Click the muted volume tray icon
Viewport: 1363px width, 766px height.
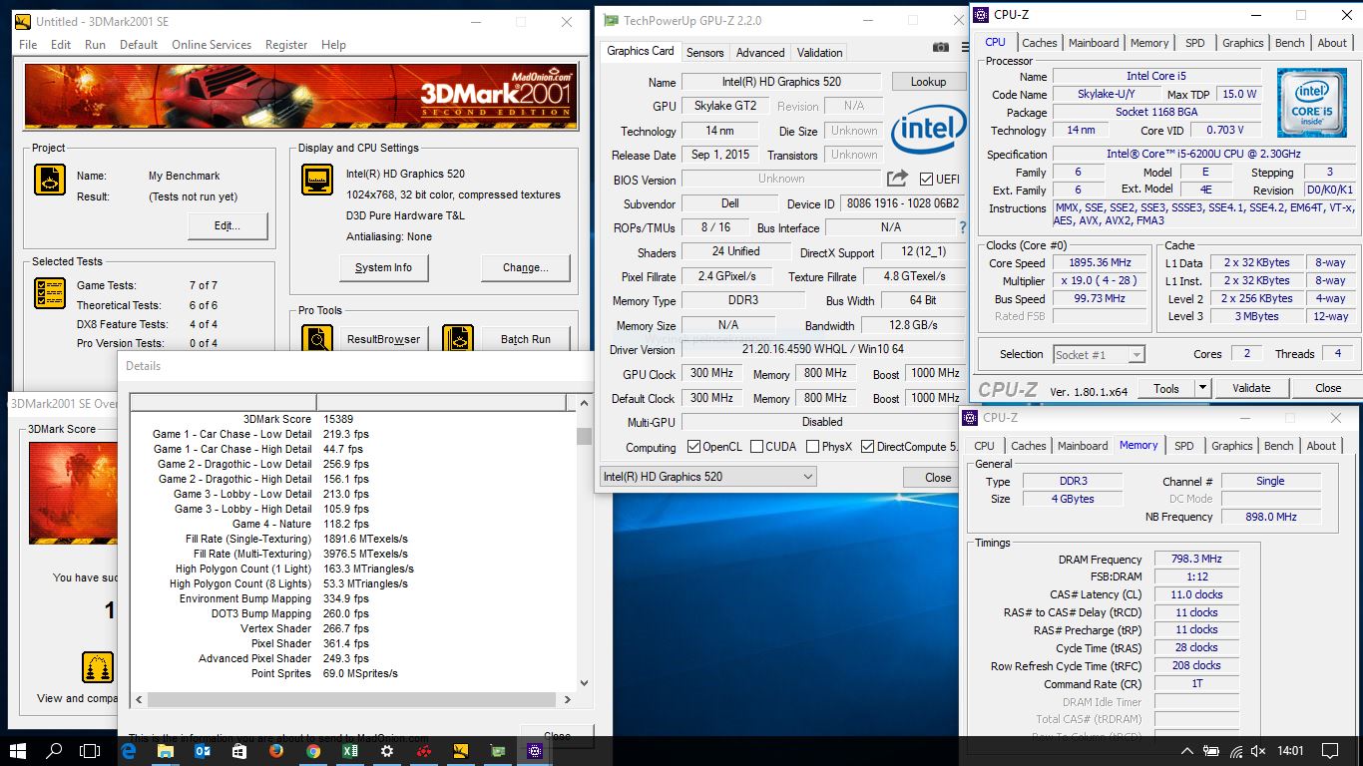tap(1260, 751)
